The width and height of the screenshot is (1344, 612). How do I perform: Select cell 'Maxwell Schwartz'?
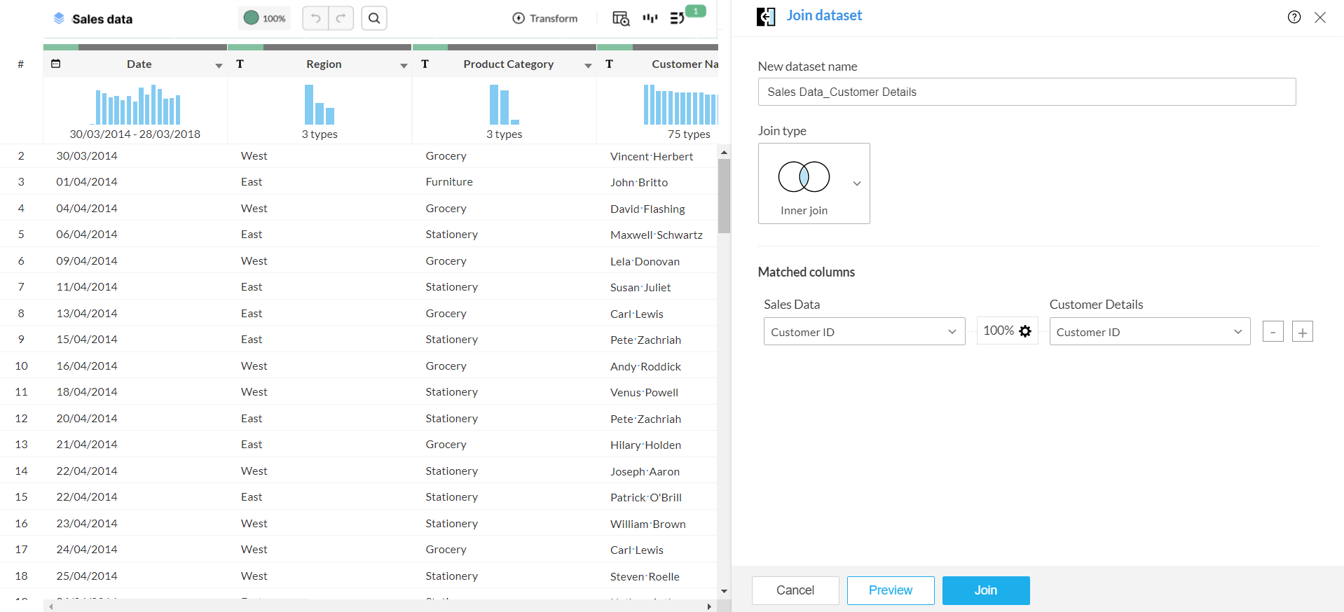click(657, 235)
